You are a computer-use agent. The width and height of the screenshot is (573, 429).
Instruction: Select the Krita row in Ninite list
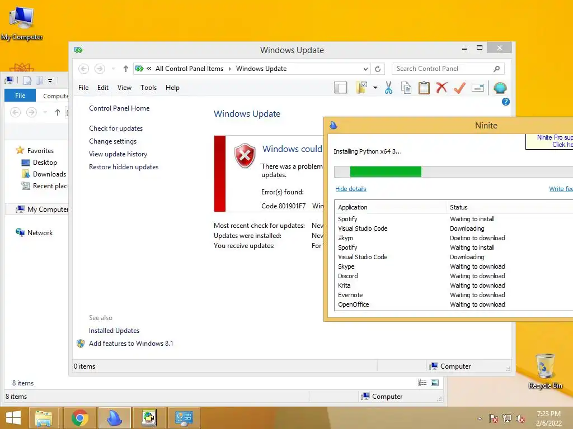453,285
